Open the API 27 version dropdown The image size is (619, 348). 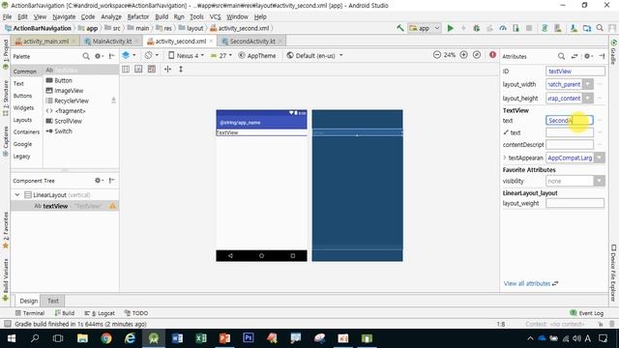pos(221,56)
